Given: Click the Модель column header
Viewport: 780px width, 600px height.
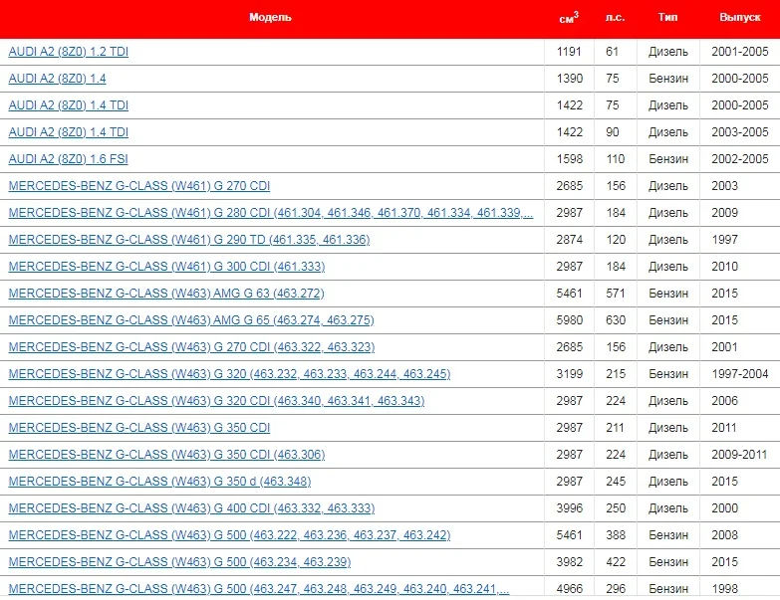Looking at the screenshot, I should 270,17.
